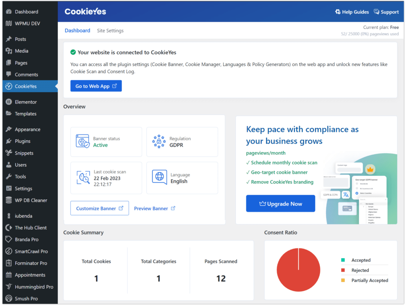The image size is (405, 305).
Task: Click the GDPR Regulation icon
Action: [159, 142]
